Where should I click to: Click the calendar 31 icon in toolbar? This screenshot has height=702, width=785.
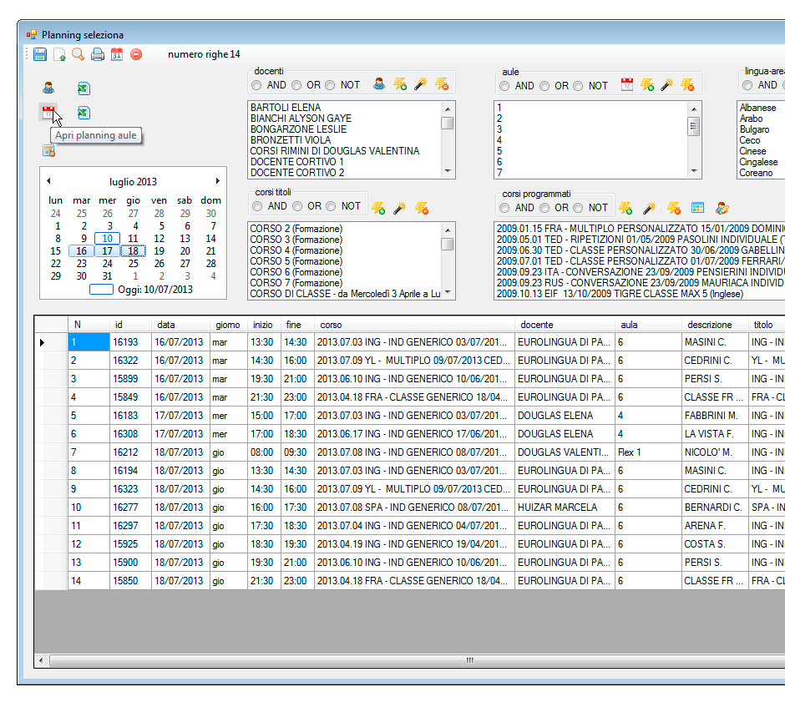tap(117, 54)
